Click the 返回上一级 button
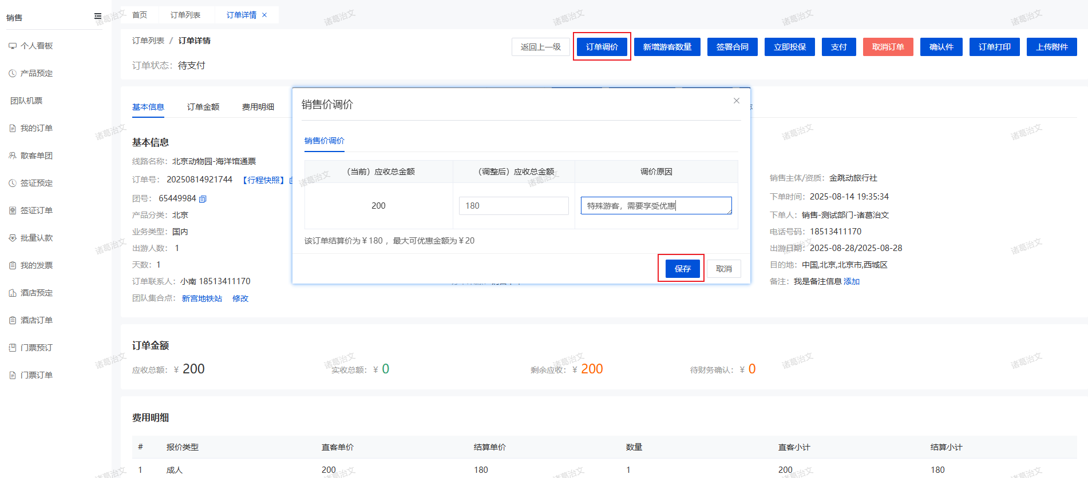Viewport: 1088px width, 478px height. pos(540,47)
